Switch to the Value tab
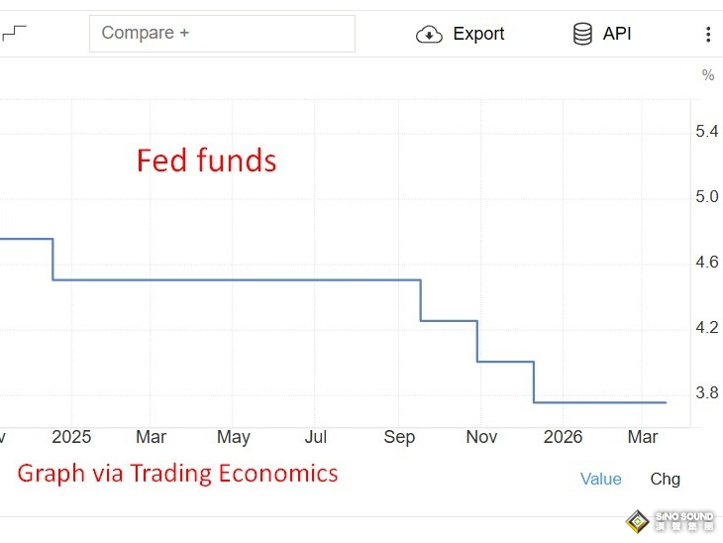The height and width of the screenshot is (543, 723). [600, 479]
